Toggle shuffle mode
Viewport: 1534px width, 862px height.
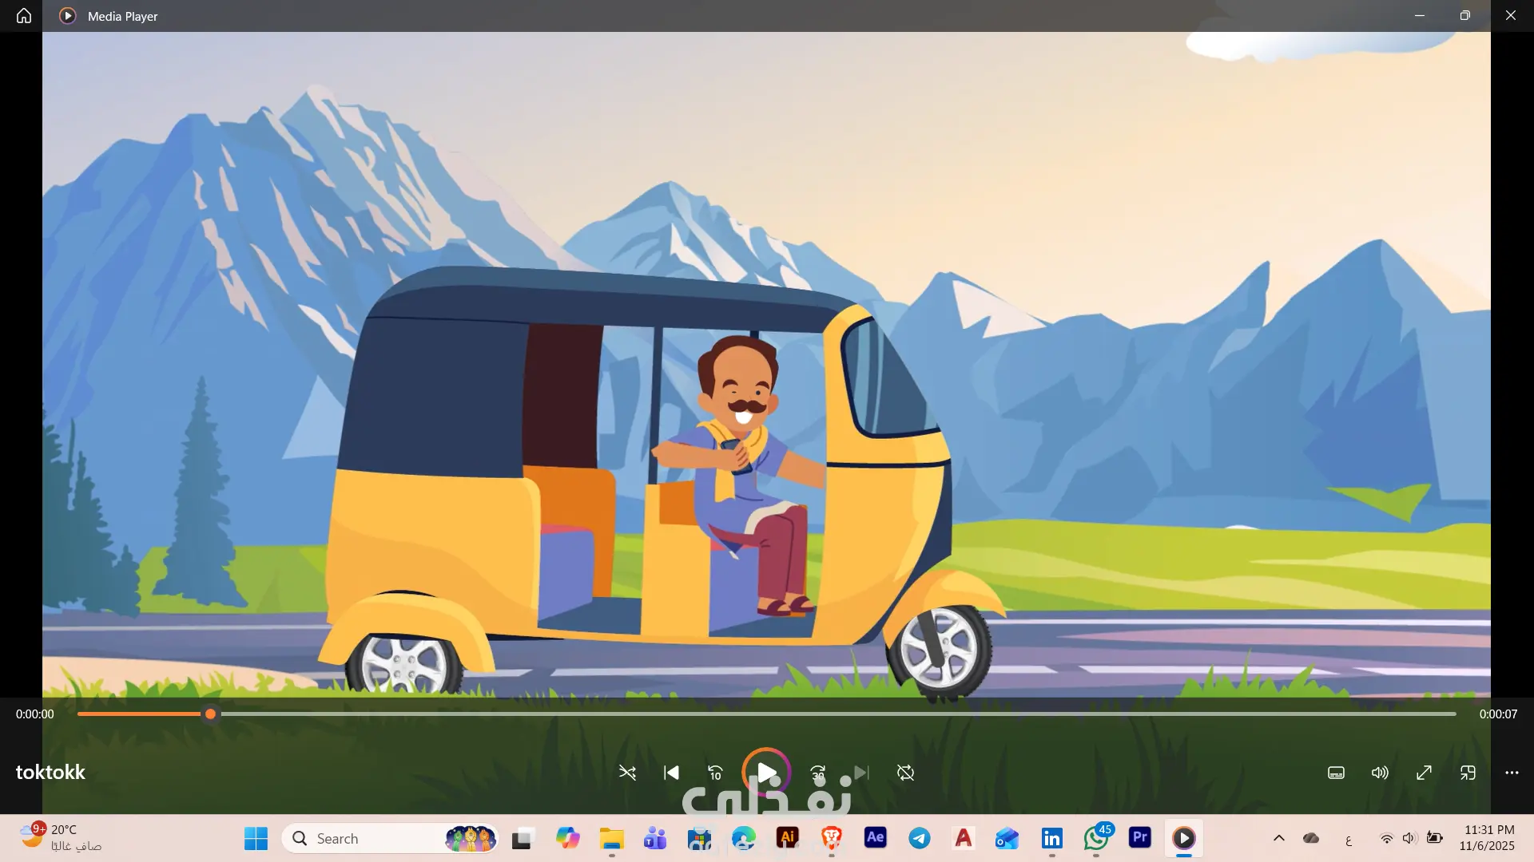pyautogui.click(x=627, y=773)
